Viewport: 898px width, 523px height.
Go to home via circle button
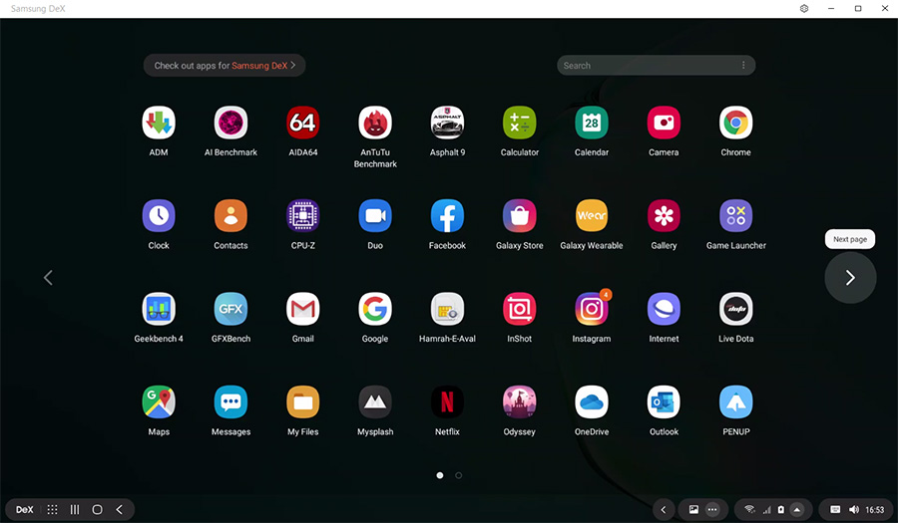click(98, 509)
